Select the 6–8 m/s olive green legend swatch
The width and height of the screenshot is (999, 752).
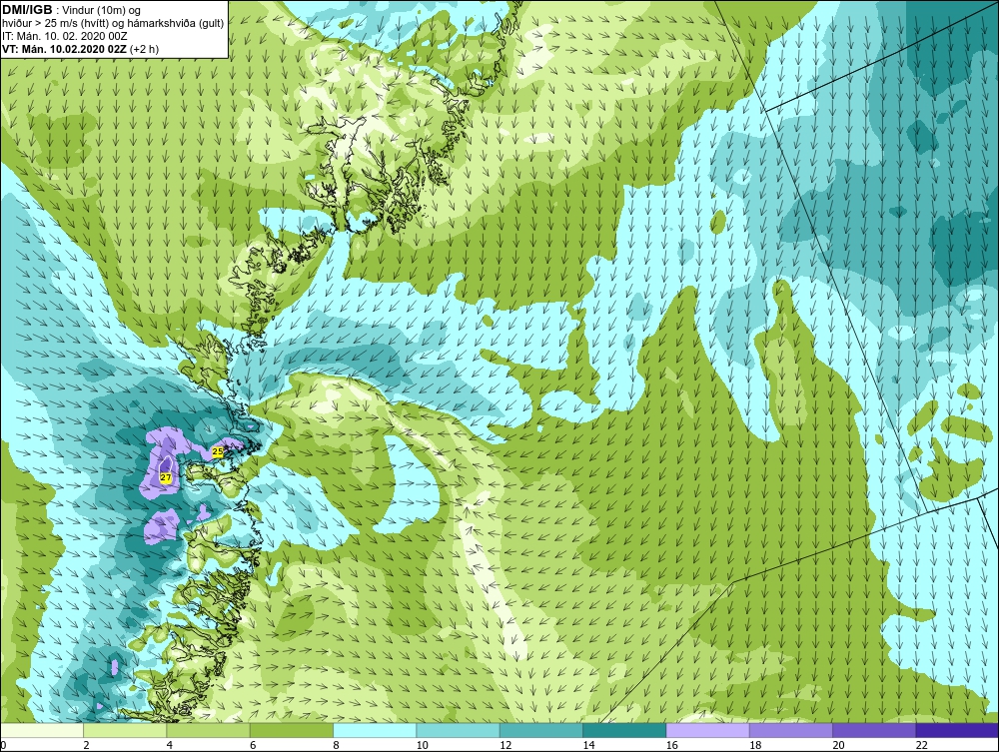pos(291,730)
